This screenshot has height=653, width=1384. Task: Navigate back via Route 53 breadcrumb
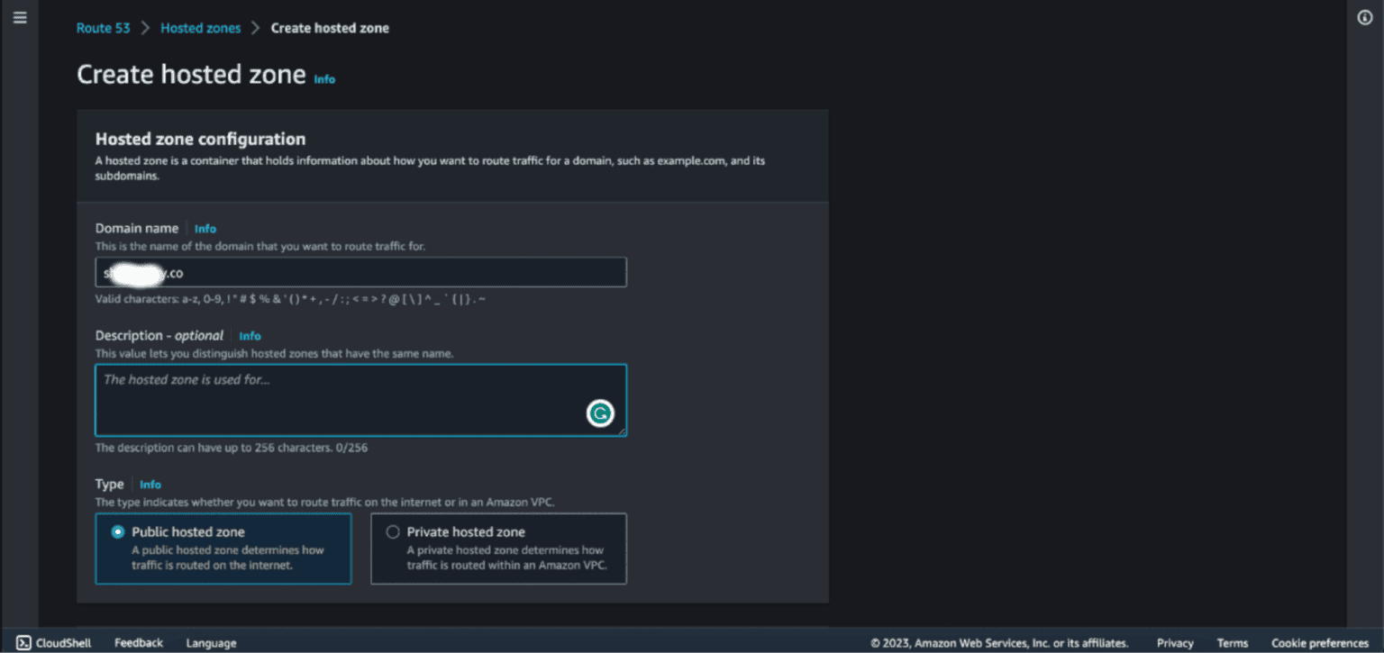[103, 28]
